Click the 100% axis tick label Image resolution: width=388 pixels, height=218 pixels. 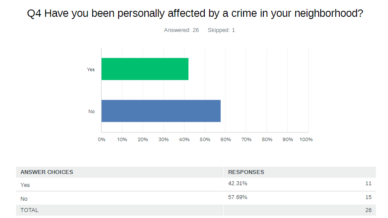306,139
